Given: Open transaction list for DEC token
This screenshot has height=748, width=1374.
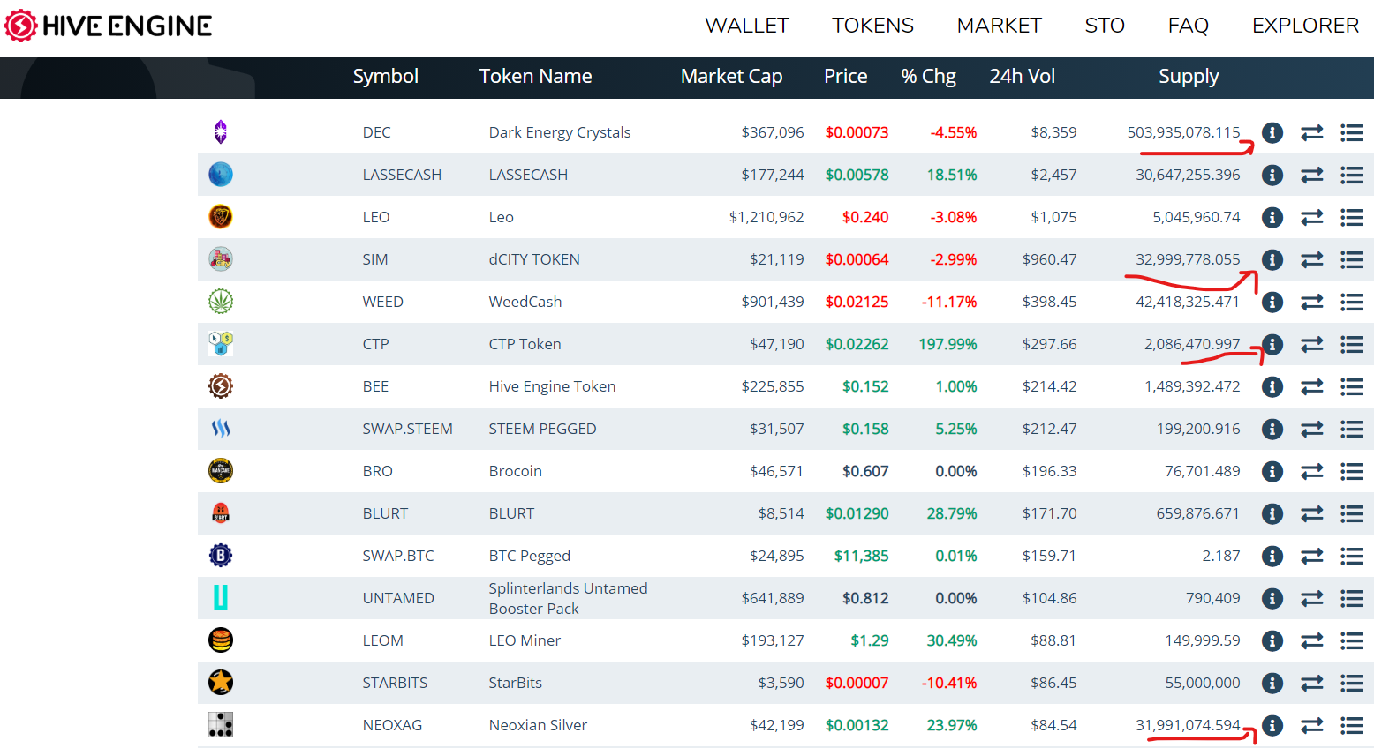Looking at the screenshot, I should [1352, 132].
